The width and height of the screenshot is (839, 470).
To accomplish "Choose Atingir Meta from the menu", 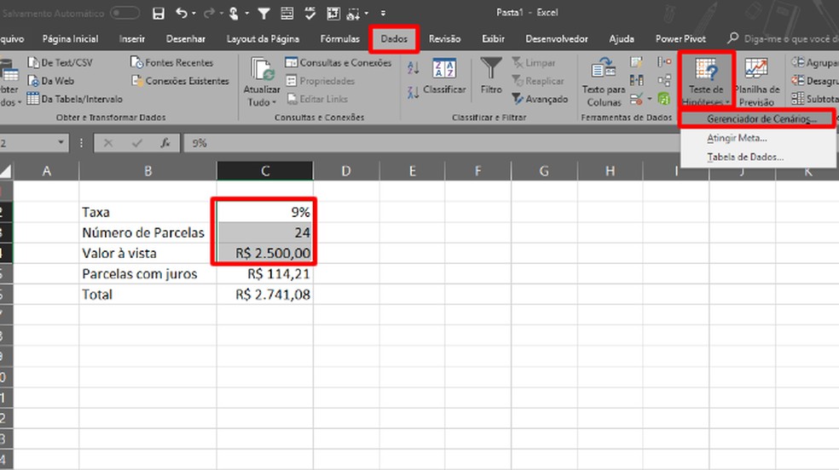I will click(737, 138).
